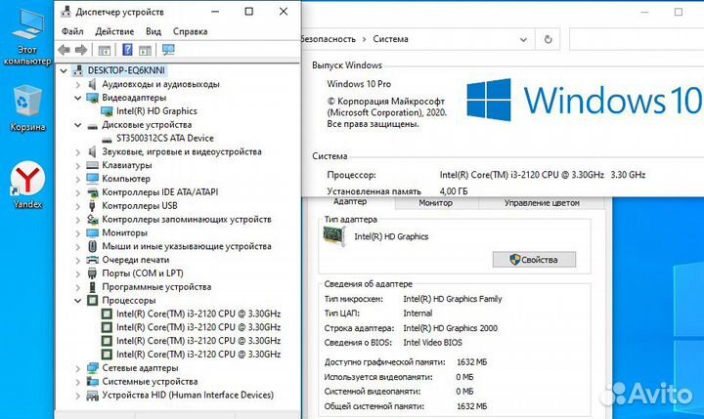Click the scan for hardware changes monitor icon
Viewport: 704px width, 419px height.
[x=168, y=50]
